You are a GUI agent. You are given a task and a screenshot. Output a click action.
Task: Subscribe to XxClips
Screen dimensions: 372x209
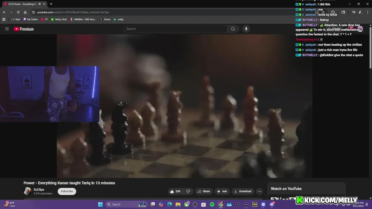pyautogui.click(x=67, y=191)
